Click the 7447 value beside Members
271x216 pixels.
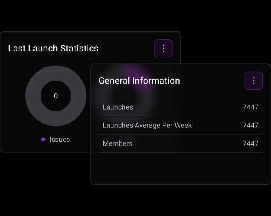(x=250, y=143)
